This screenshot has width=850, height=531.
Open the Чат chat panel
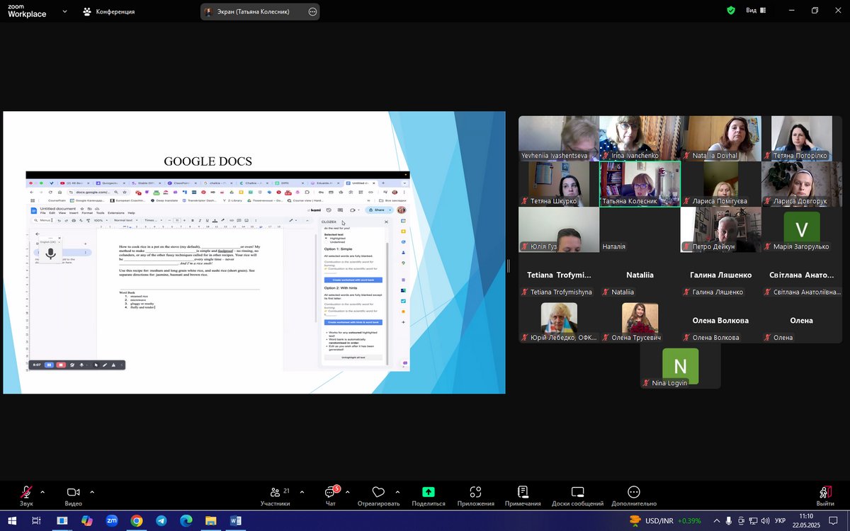click(x=330, y=496)
